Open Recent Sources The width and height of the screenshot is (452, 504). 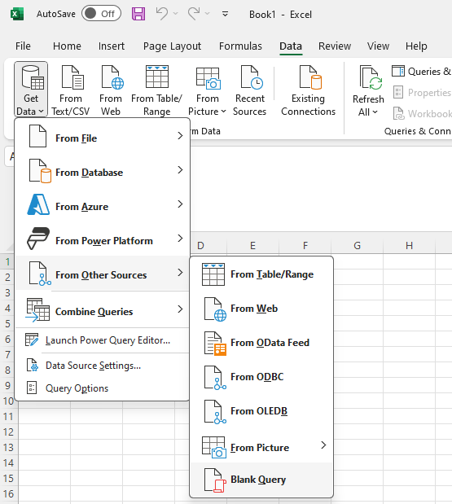(x=250, y=89)
